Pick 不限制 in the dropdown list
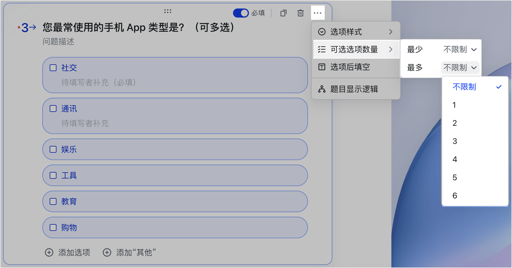512x268 pixels. tap(464, 87)
